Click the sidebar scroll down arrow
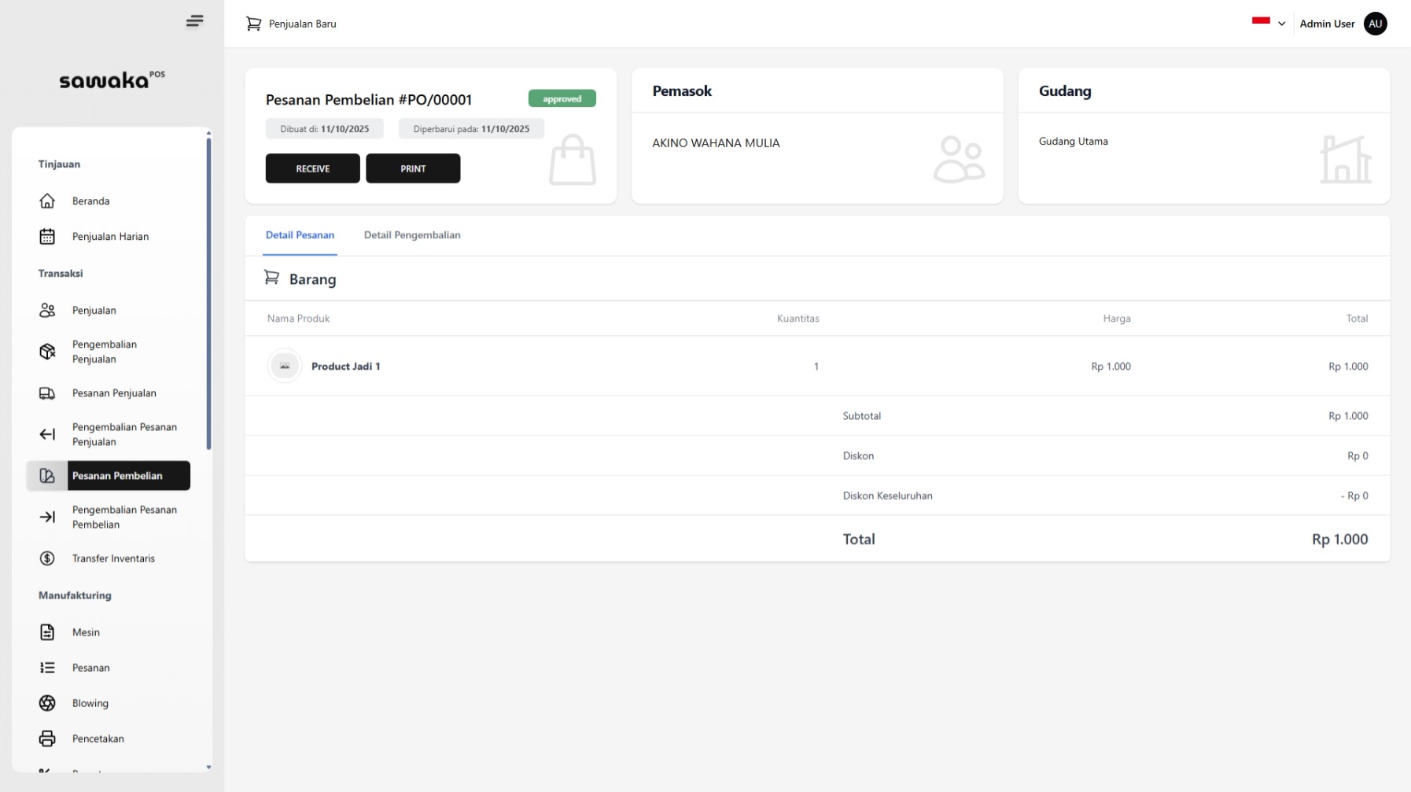 tap(208, 767)
